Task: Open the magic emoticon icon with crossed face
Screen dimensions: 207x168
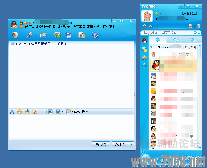Action: 27,112
